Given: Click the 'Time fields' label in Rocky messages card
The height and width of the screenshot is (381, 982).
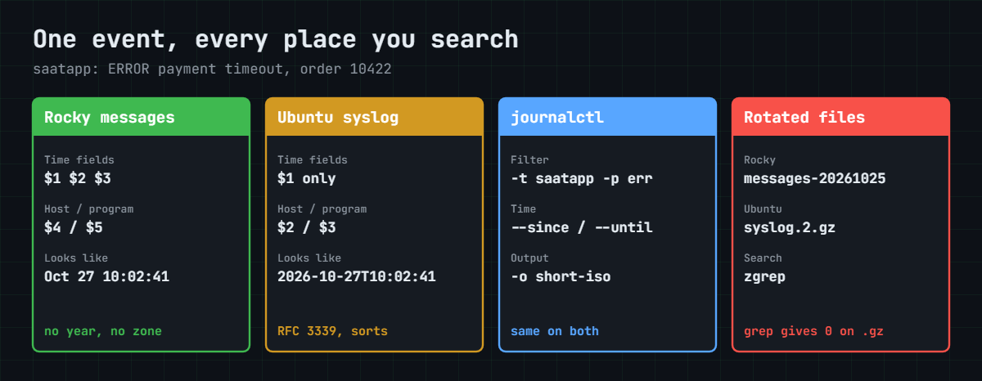Looking at the screenshot, I should 79,160.
